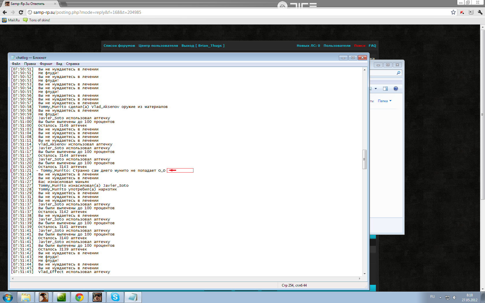Screen dimensions: 485x303
Task: Click line Осталось 3146 аптечек
Action: coord(49,126)
